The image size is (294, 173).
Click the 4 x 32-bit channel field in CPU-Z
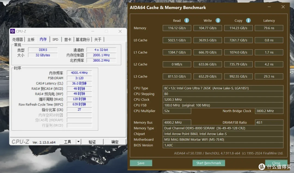(x=101, y=50)
